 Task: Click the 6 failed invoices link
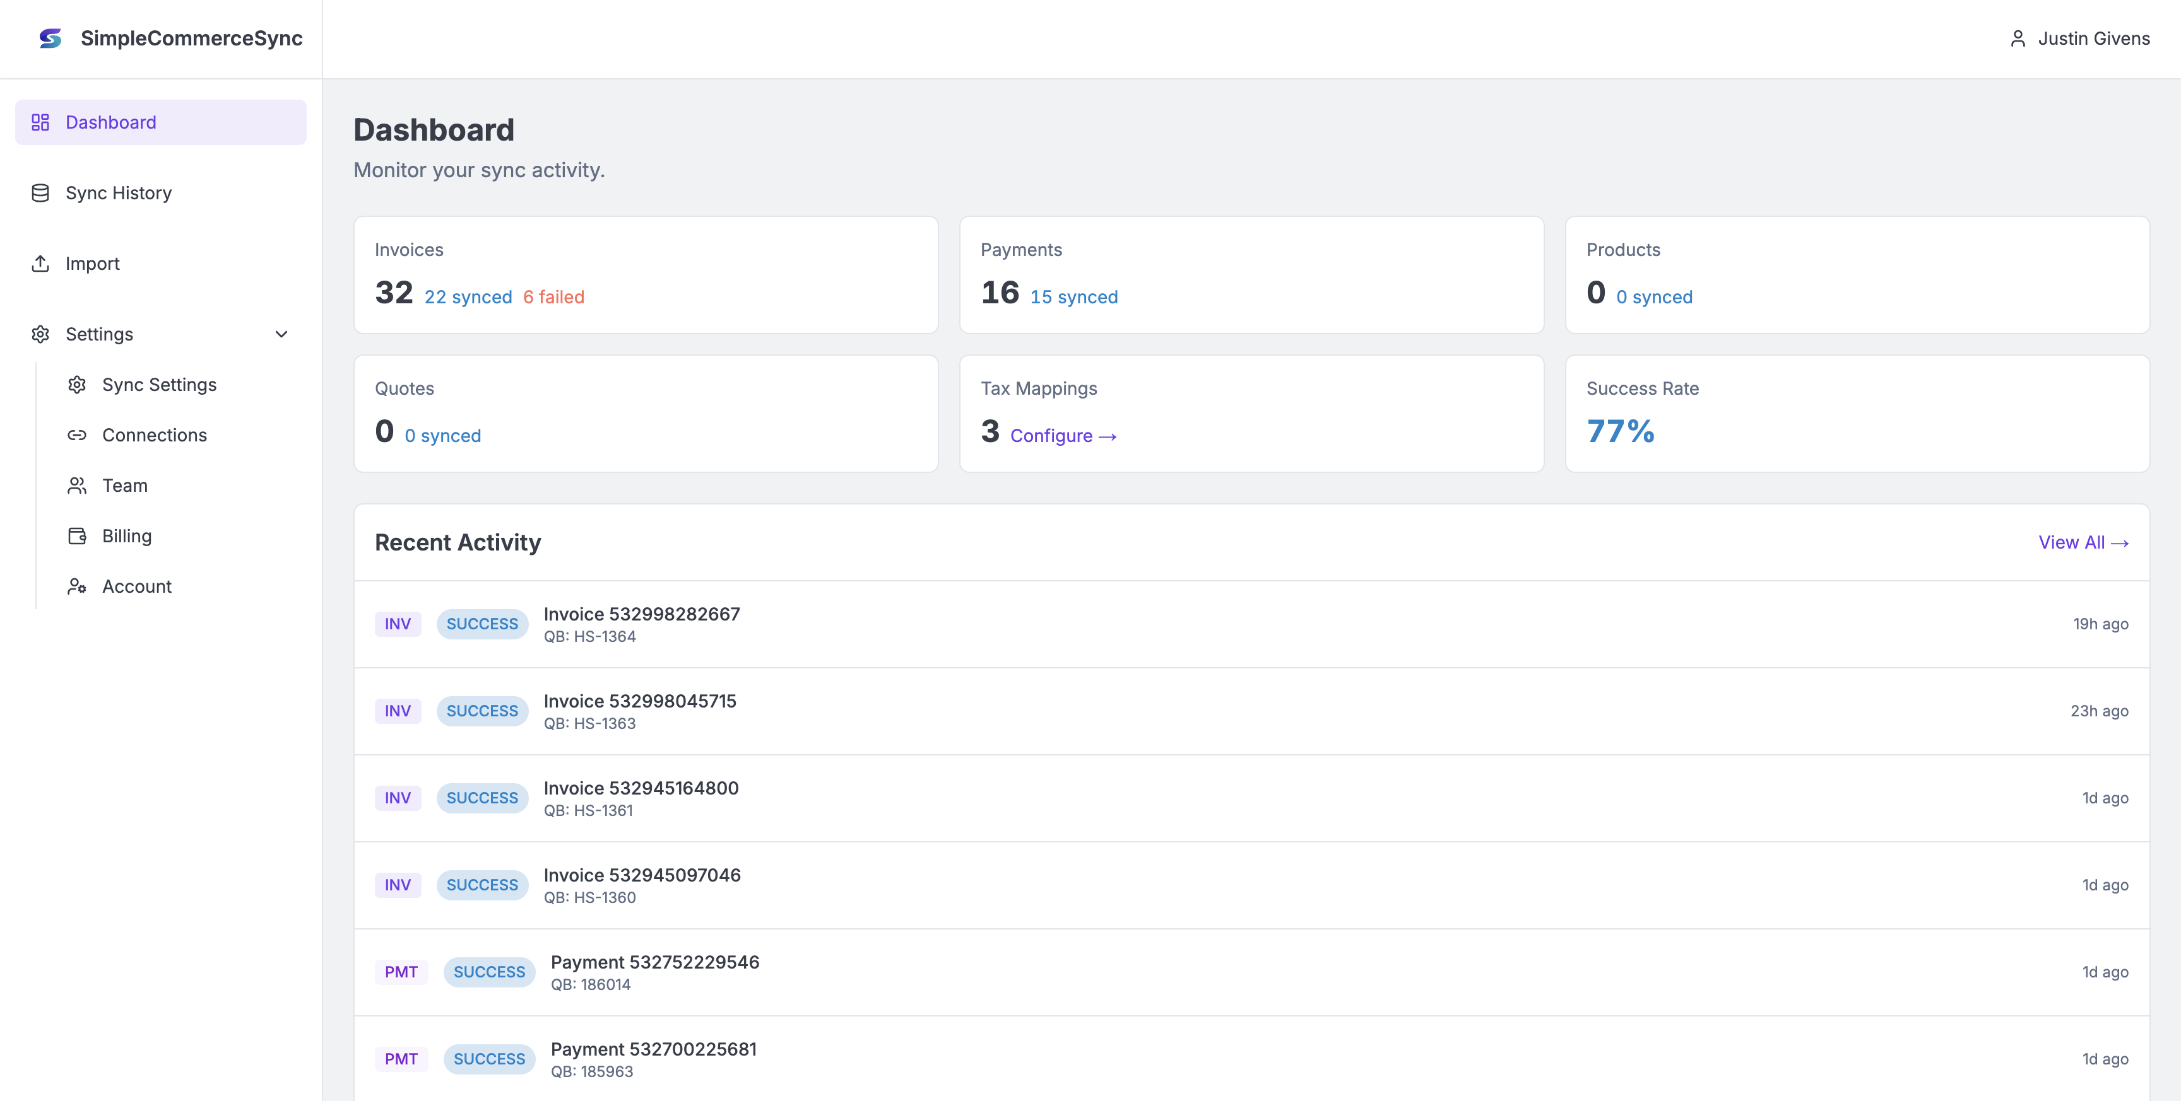(553, 296)
